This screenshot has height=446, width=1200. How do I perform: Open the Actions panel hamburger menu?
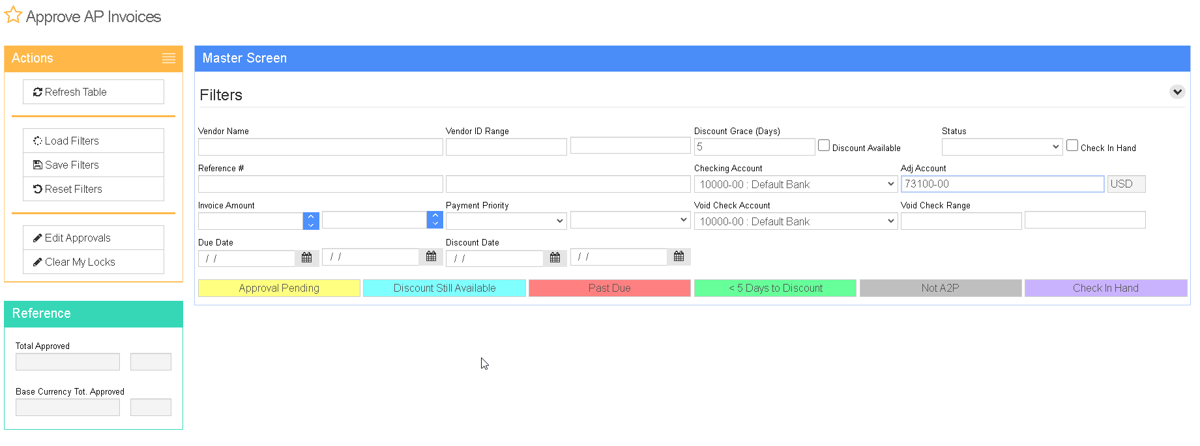[169, 59]
